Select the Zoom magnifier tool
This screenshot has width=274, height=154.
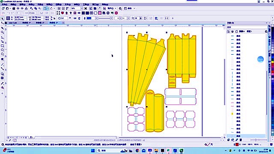coord(2,33)
